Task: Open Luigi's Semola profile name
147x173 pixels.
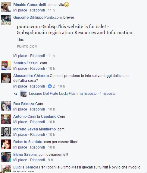Action: [26, 167]
